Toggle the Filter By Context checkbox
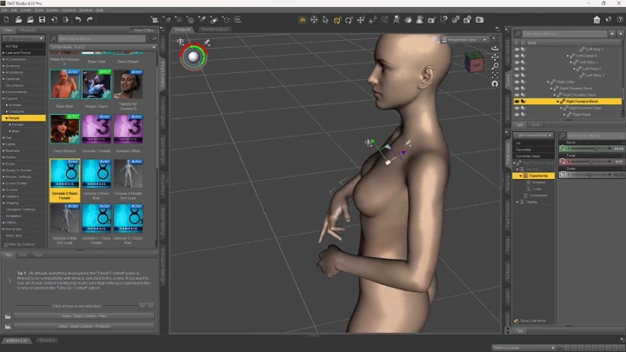This screenshot has height=352, width=626. [x=6, y=244]
